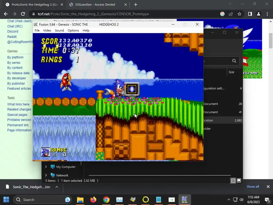Browse games By platform
Image resolution: width=273 pixels, height=205 pixels.
[15, 57]
